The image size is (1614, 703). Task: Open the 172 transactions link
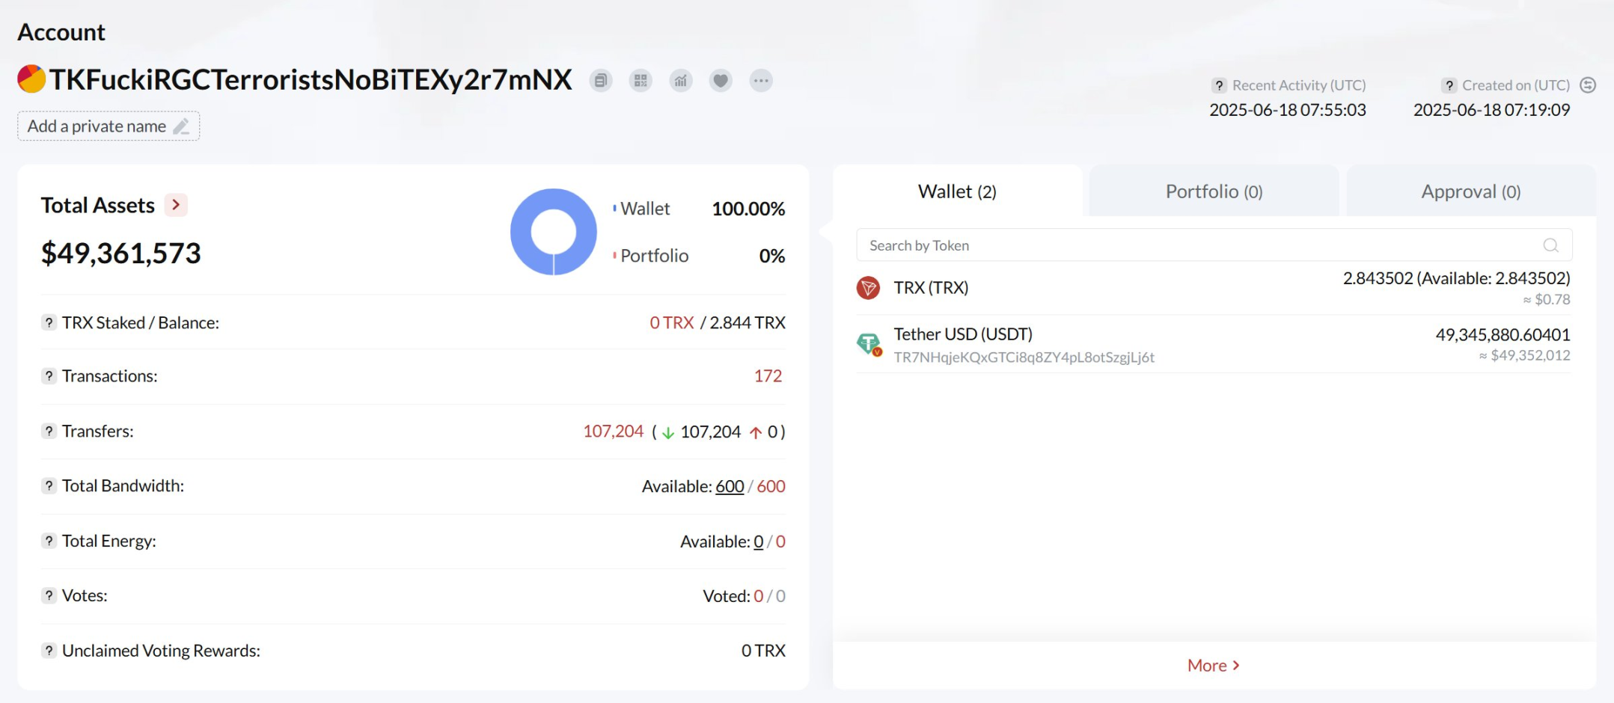pos(768,375)
